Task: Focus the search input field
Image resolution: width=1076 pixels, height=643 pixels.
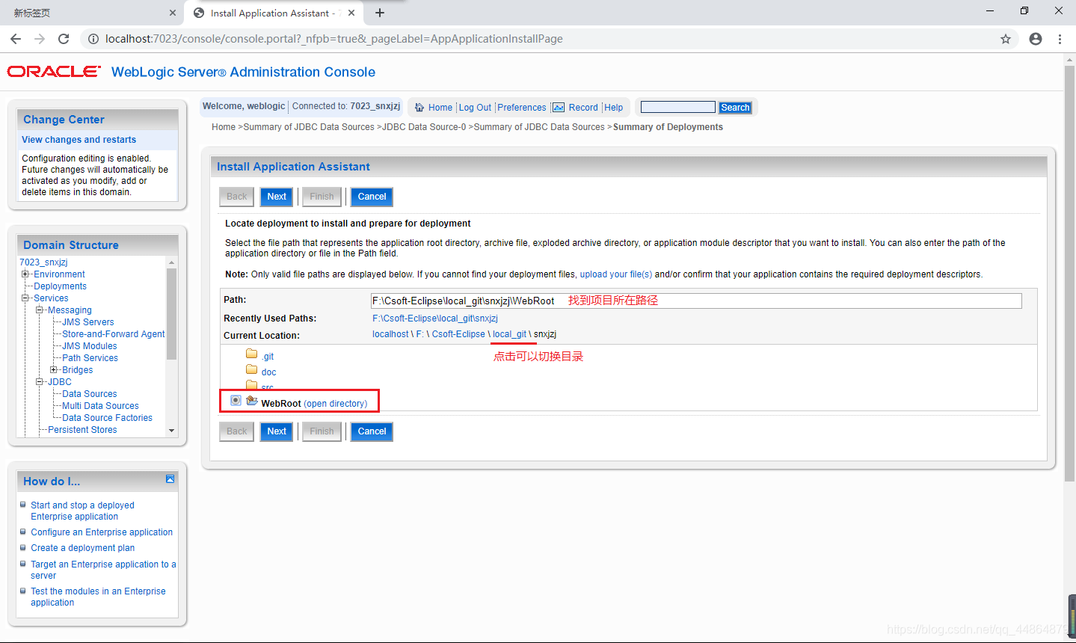Action: pos(678,108)
